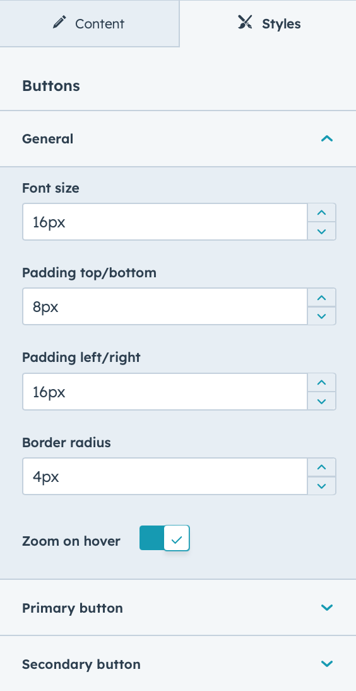Click the pencil icon on Content tab

[59, 22]
